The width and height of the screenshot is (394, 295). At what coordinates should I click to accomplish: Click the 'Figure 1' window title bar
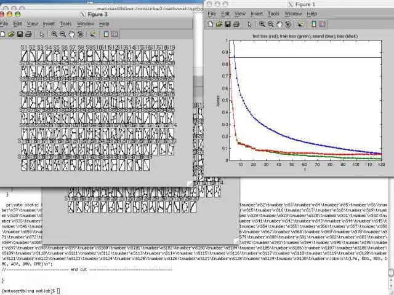[299, 4]
